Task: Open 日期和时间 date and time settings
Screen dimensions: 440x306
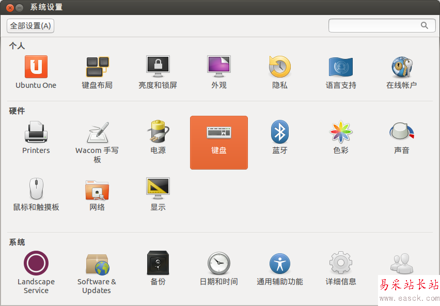Action: coord(219,268)
